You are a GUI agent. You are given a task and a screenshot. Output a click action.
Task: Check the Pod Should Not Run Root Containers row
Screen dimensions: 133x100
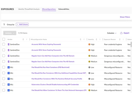point(4,67)
